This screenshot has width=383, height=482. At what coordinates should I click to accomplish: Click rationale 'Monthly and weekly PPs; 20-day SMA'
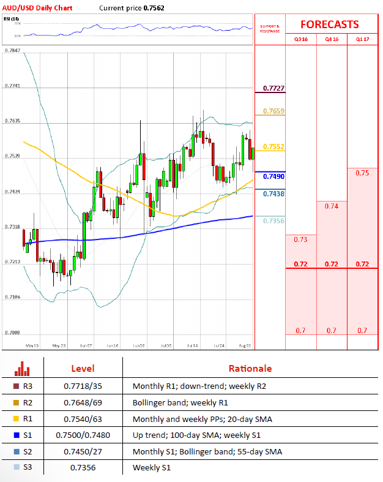[203, 420]
